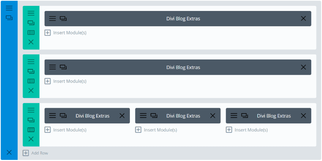
Task: Delete the rightmost module in the third row
Action: (x=303, y=116)
